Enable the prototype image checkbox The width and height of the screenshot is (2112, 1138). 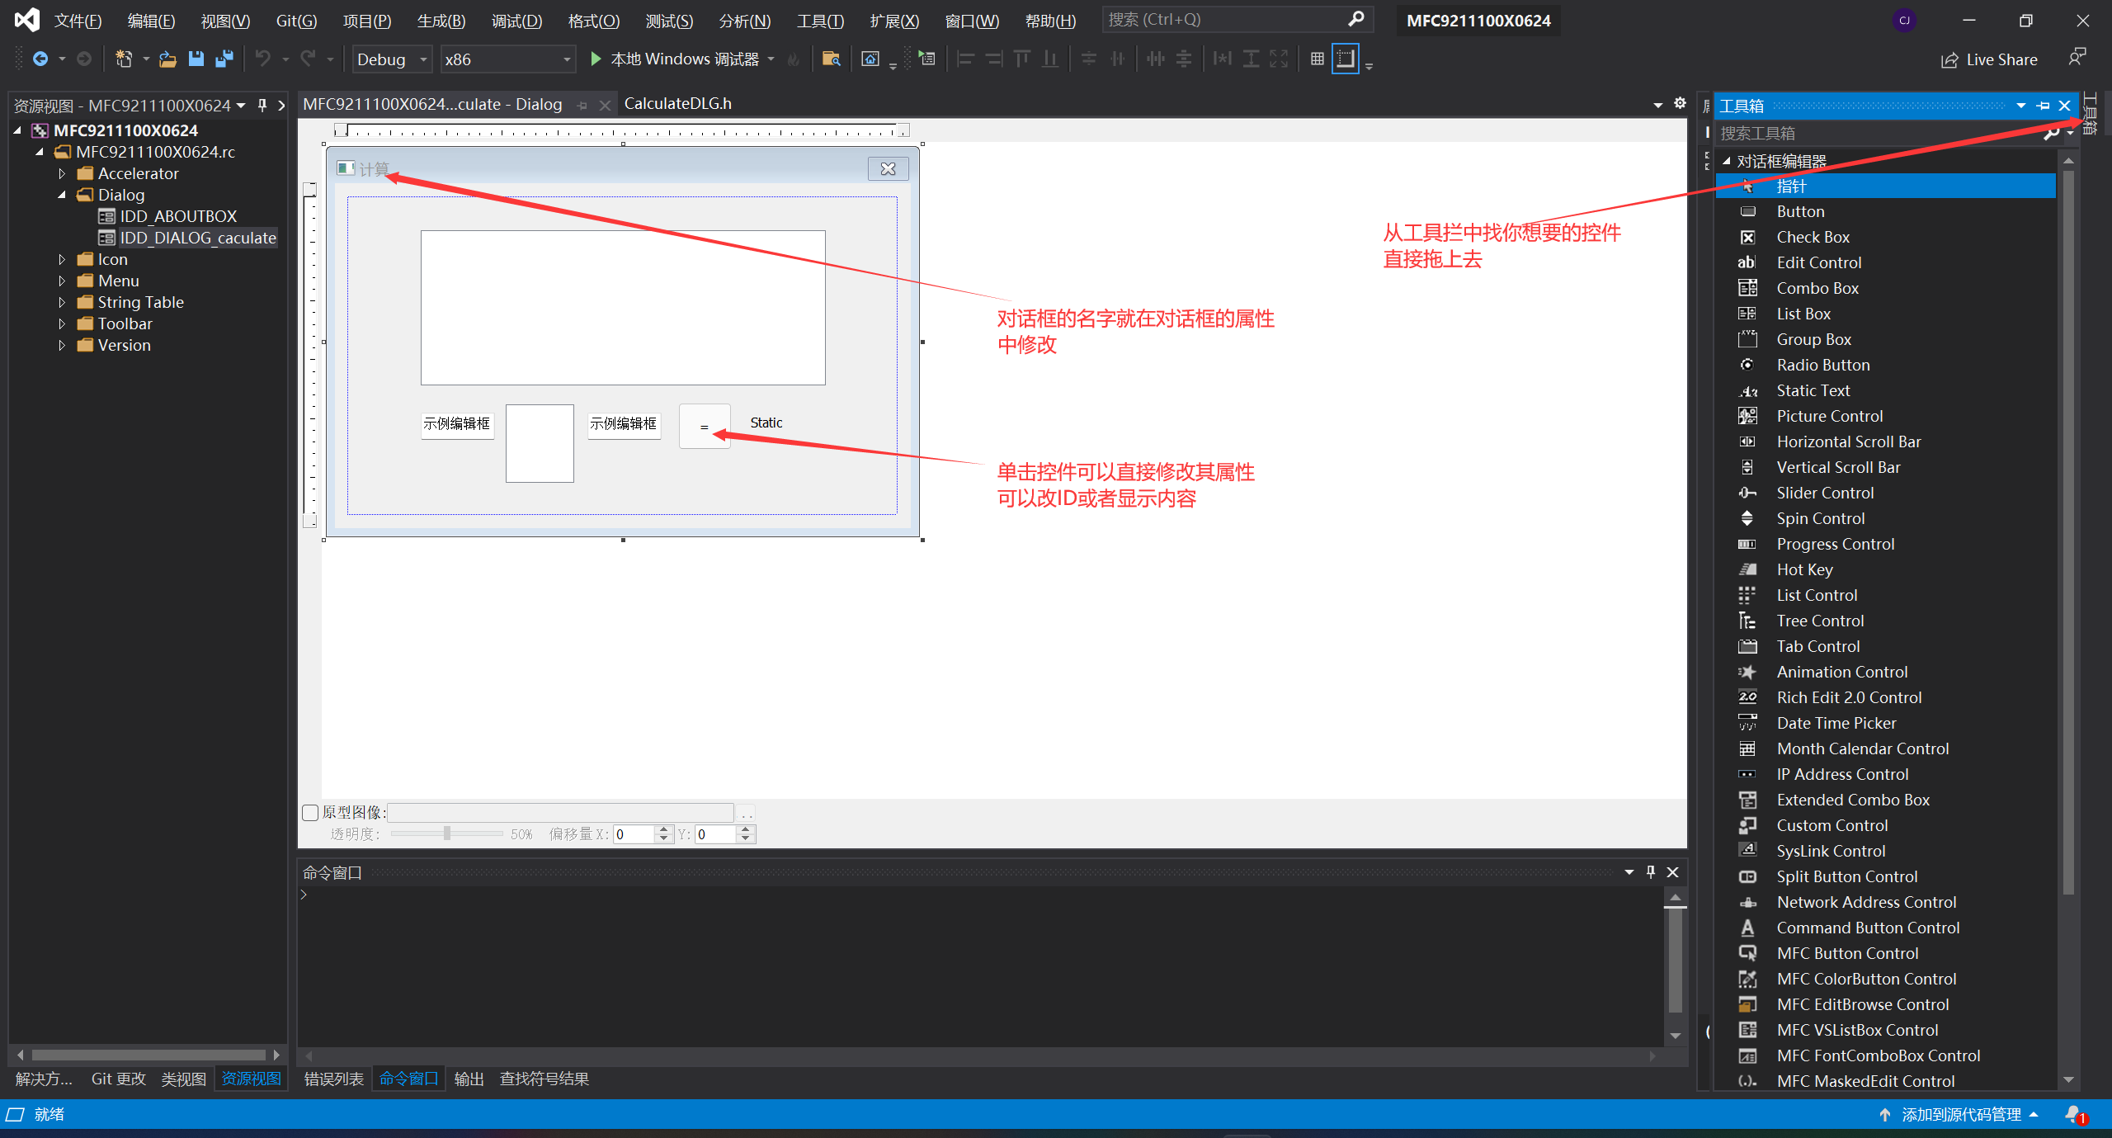[310, 813]
